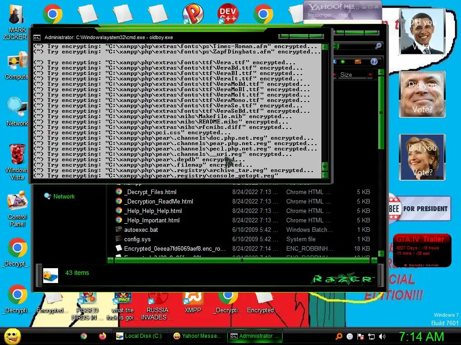461x345 pixels.
Task: Switch to Administrator cmd taskbar button
Action: (255, 336)
